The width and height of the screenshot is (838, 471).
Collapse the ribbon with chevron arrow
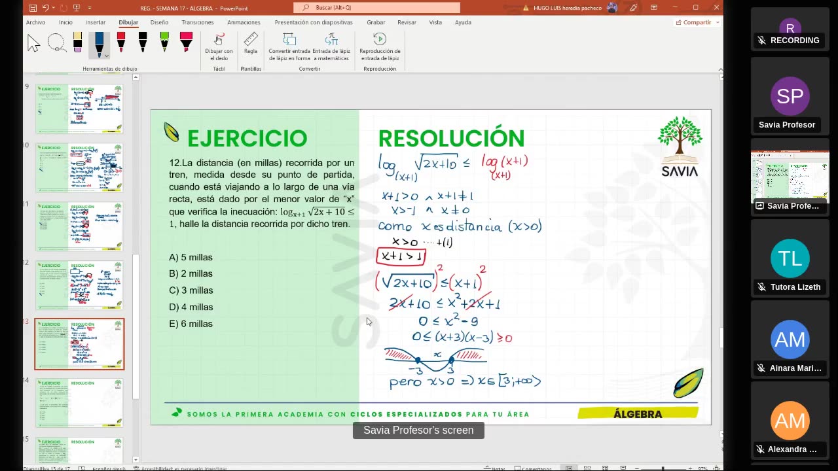[720, 69]
